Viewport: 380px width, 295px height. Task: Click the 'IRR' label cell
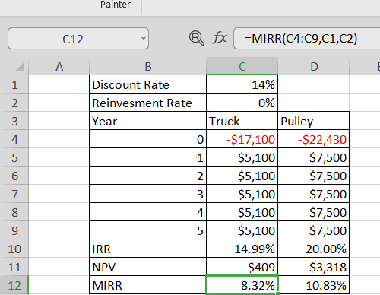148,249
